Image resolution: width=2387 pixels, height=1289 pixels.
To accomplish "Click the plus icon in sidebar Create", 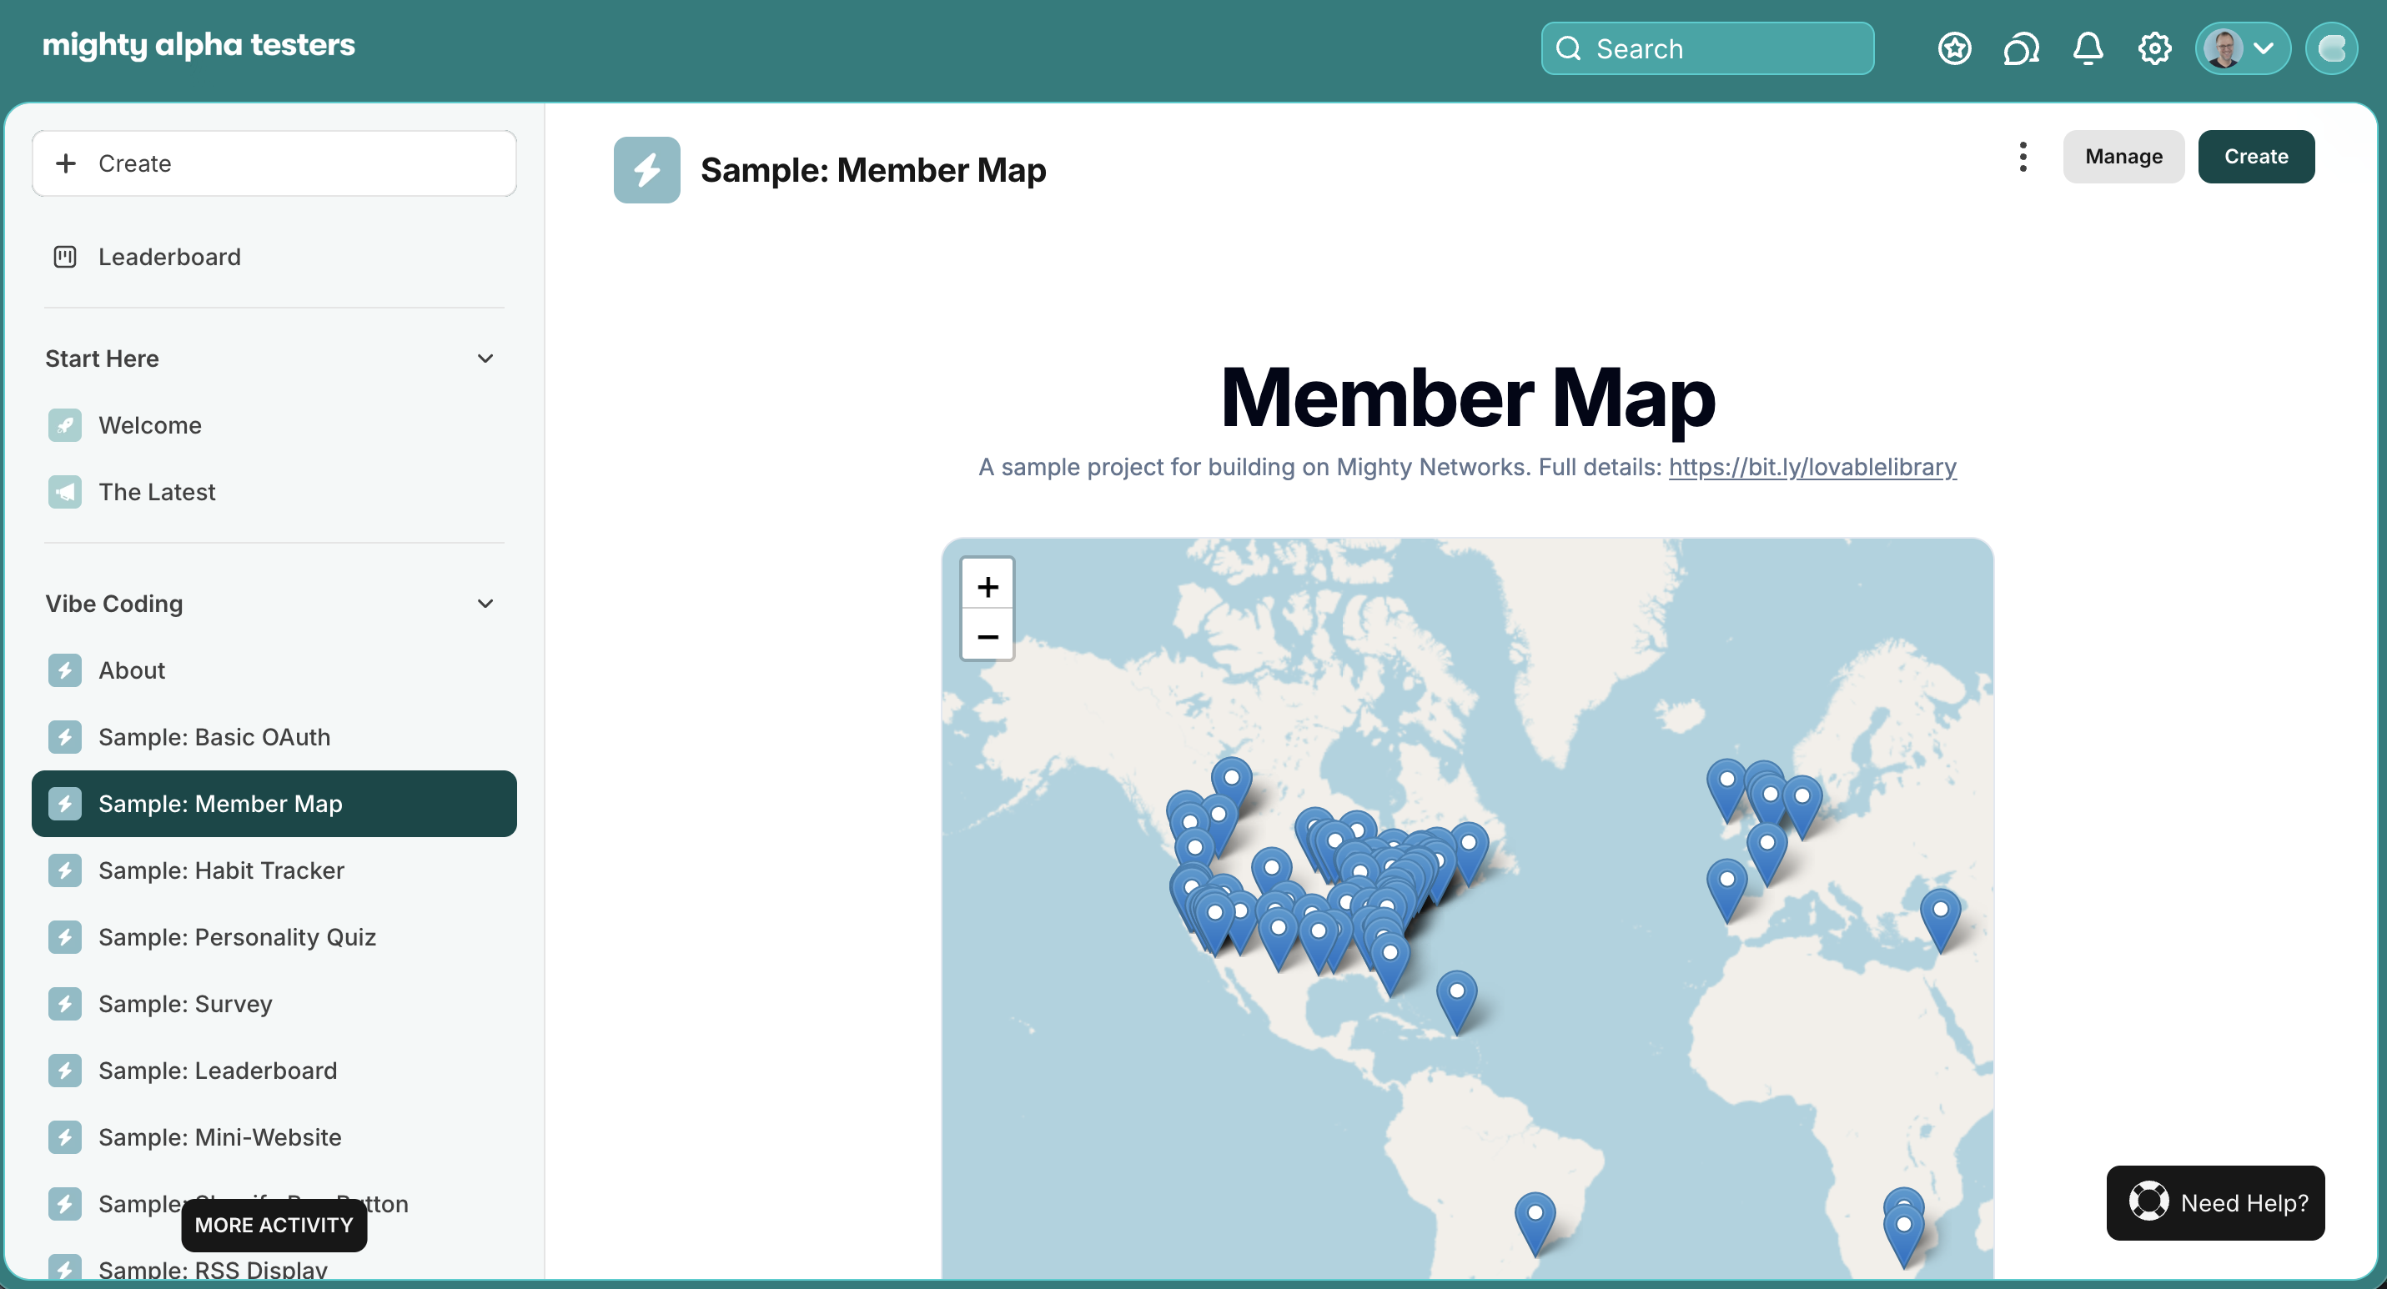I will coord(66,163).
